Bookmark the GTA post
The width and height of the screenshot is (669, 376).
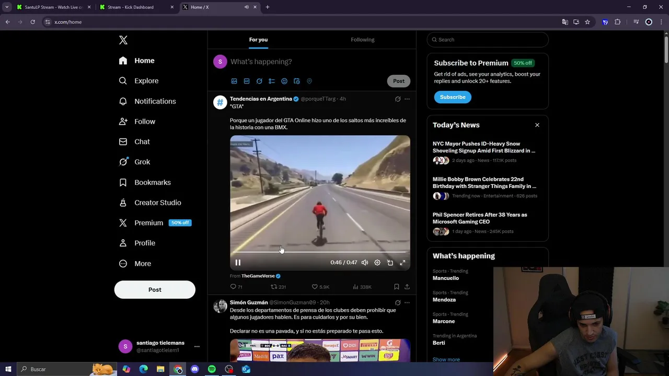(397, 287)
